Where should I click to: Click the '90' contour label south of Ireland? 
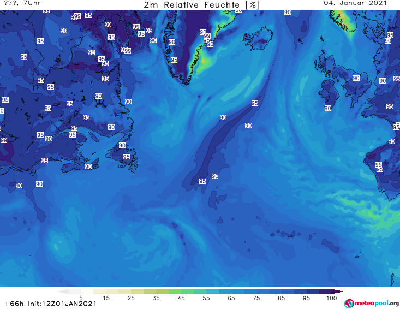(328, 108)
